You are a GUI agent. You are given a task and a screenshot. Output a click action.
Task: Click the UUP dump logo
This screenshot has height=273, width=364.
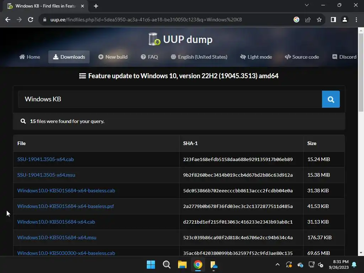click(180, 39)
